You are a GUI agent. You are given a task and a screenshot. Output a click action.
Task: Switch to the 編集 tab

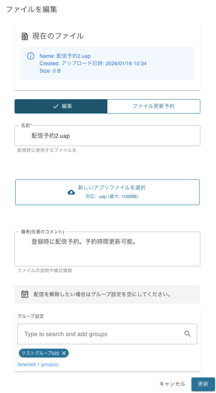pos(61,106)
